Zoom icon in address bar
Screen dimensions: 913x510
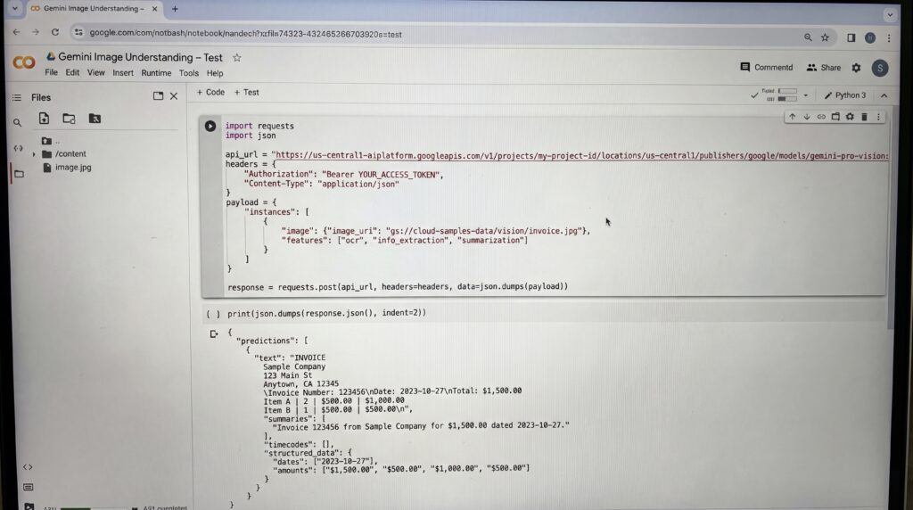808,37
